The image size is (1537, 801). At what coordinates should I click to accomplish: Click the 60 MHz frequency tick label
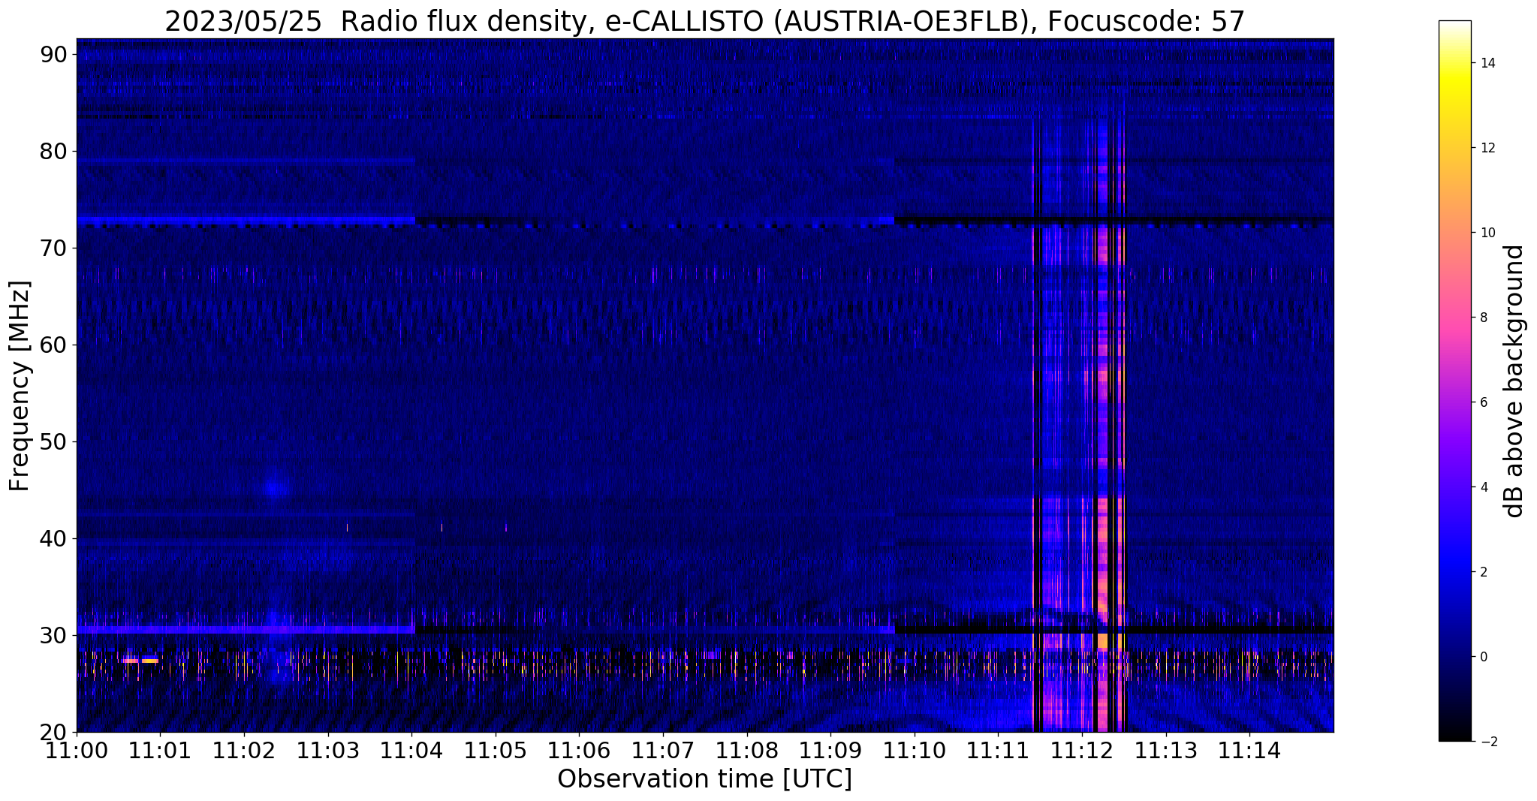[53, 345]
